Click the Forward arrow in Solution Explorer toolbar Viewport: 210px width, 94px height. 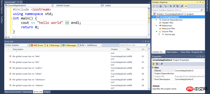[157, 6]
